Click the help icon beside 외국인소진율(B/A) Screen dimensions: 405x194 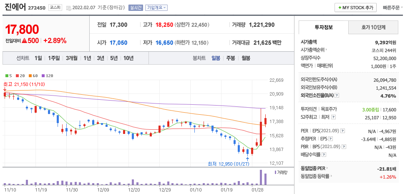[x=337, y=96]
